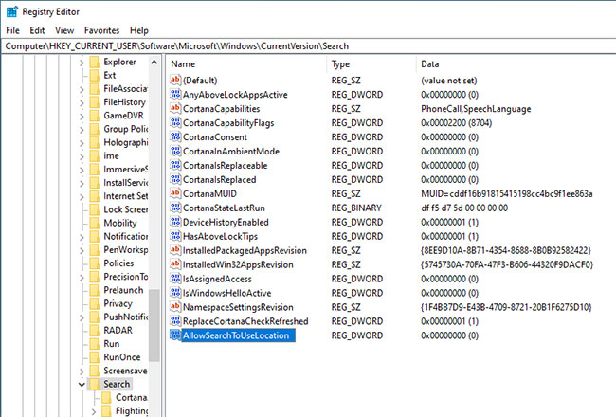Click the AnyAboveLockAppsActive DWORD icon
This screenshot has height=417, width=616.
coord(175,94)
